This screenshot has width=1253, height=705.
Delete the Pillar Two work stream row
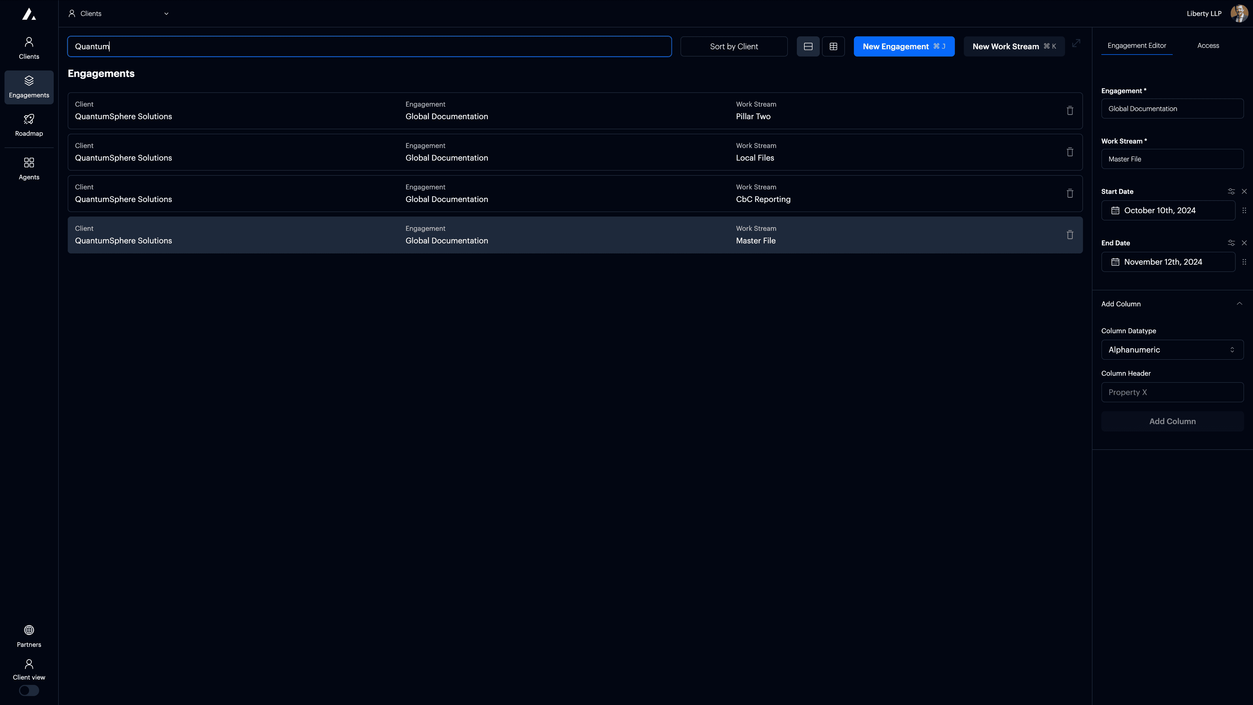pos(1070,110)
